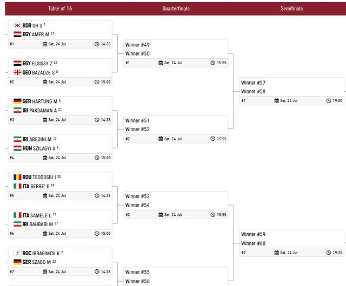Click clock icon showing 19:00 in Semifinals
The image size is (346, 286).
(329, 101)
